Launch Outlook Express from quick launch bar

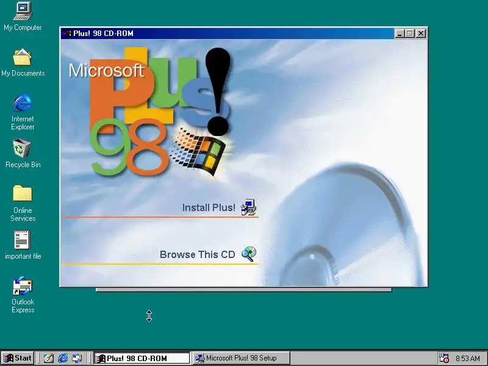pos(77,358)
